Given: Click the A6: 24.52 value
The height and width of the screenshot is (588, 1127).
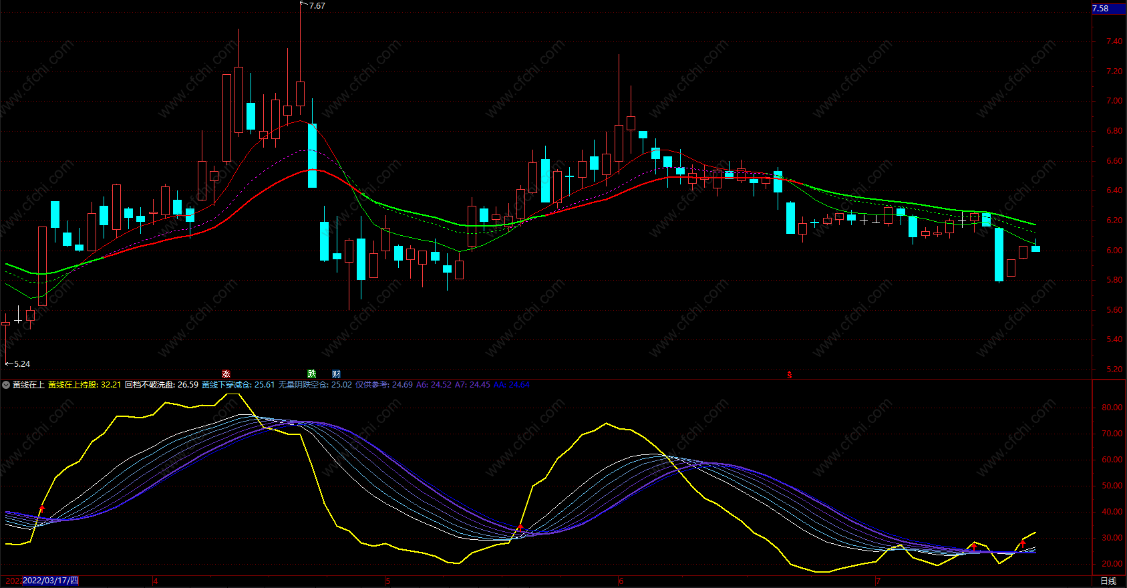Looking at the screenshot, I should pyautogui.click(x=434, y=385).
